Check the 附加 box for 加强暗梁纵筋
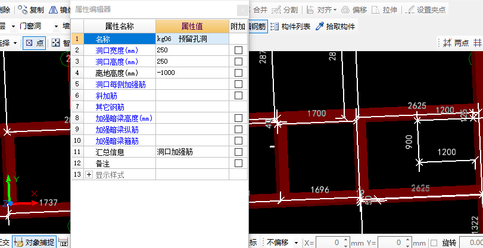483x248 pixels. pyautogui.click(x=238, y=129)
